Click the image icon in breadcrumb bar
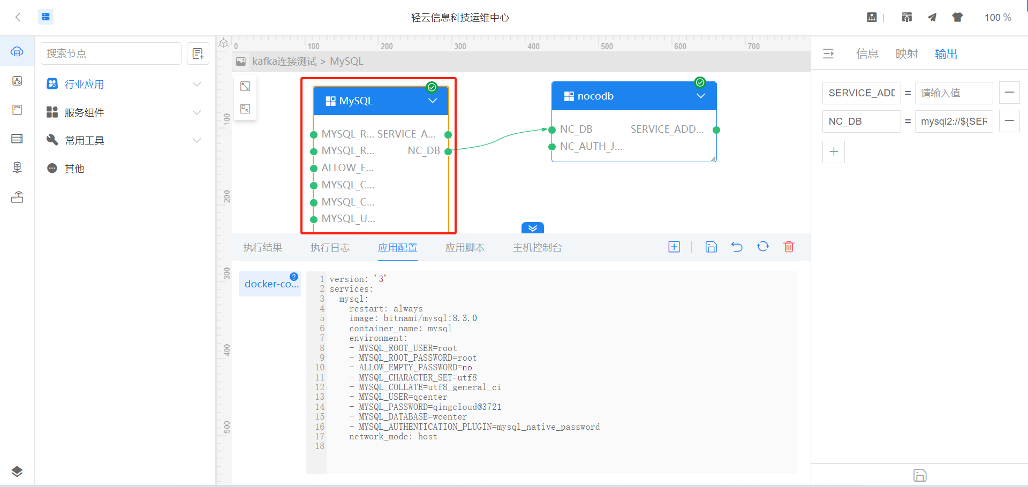This screenshot has width=1028, height=487. tap(241, 62)
